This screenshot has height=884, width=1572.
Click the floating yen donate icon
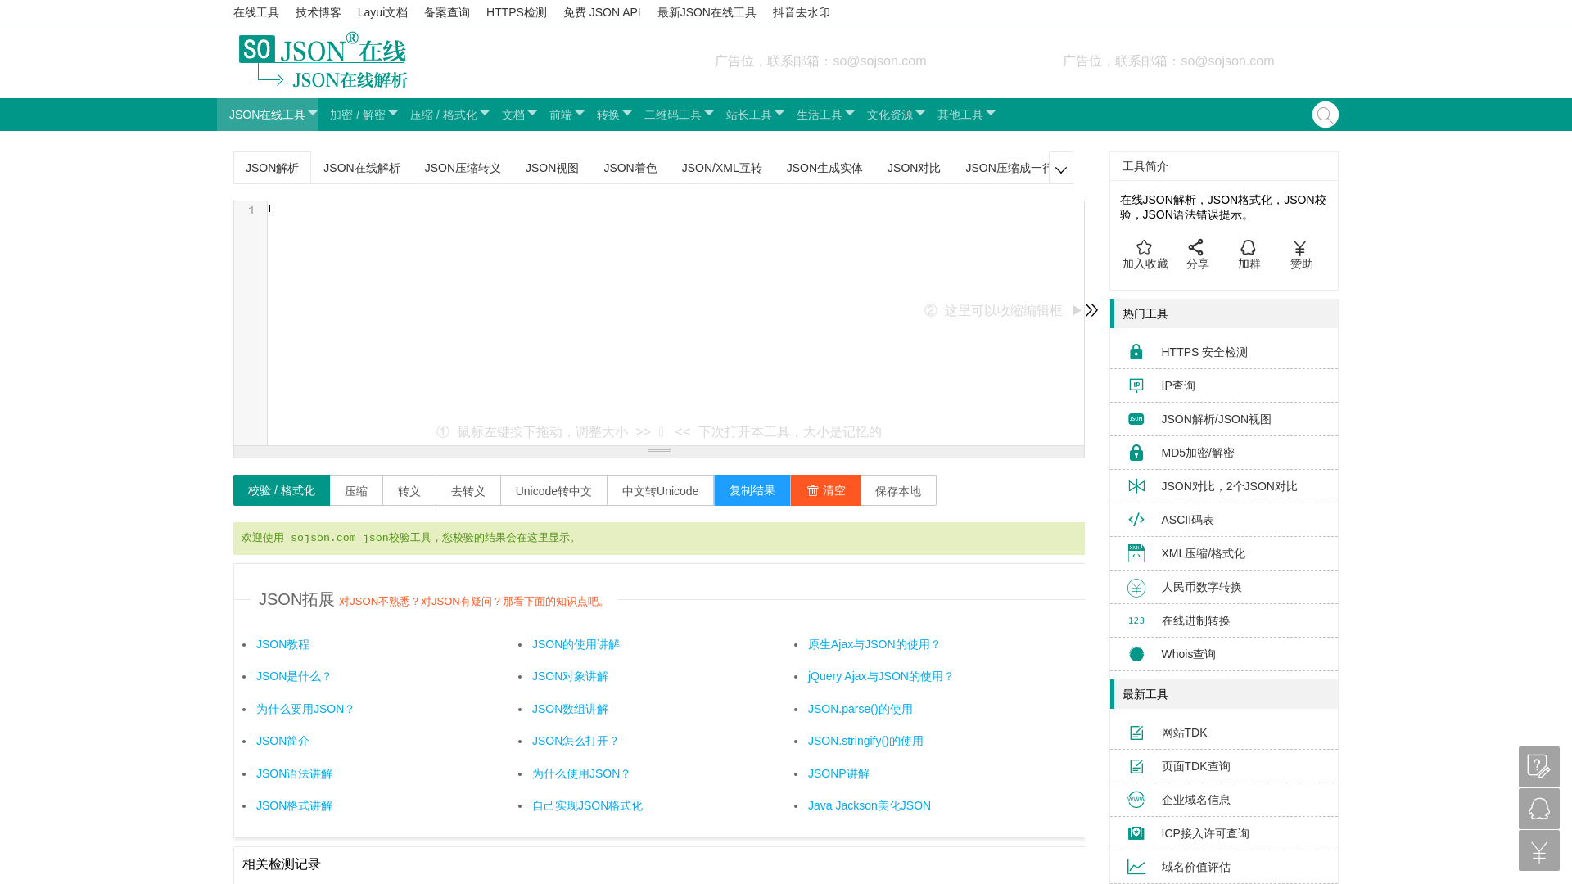point(1538,851)
